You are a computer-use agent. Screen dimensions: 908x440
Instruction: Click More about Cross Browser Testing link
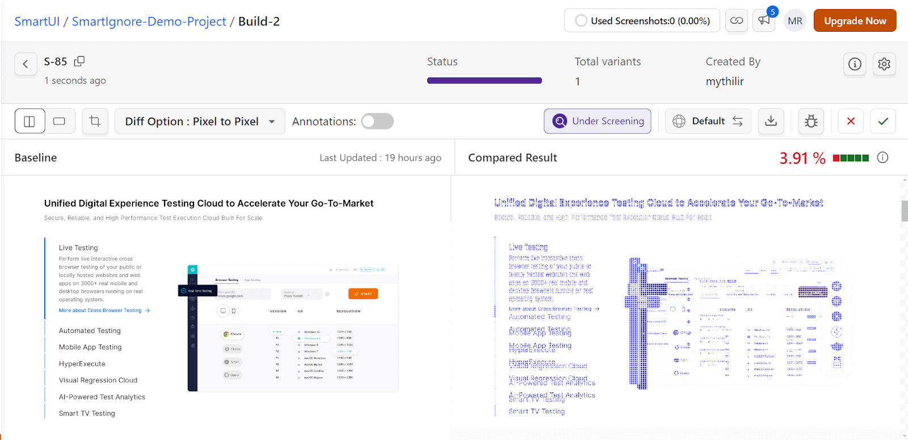pyautogui.click(x=104, y=310)
